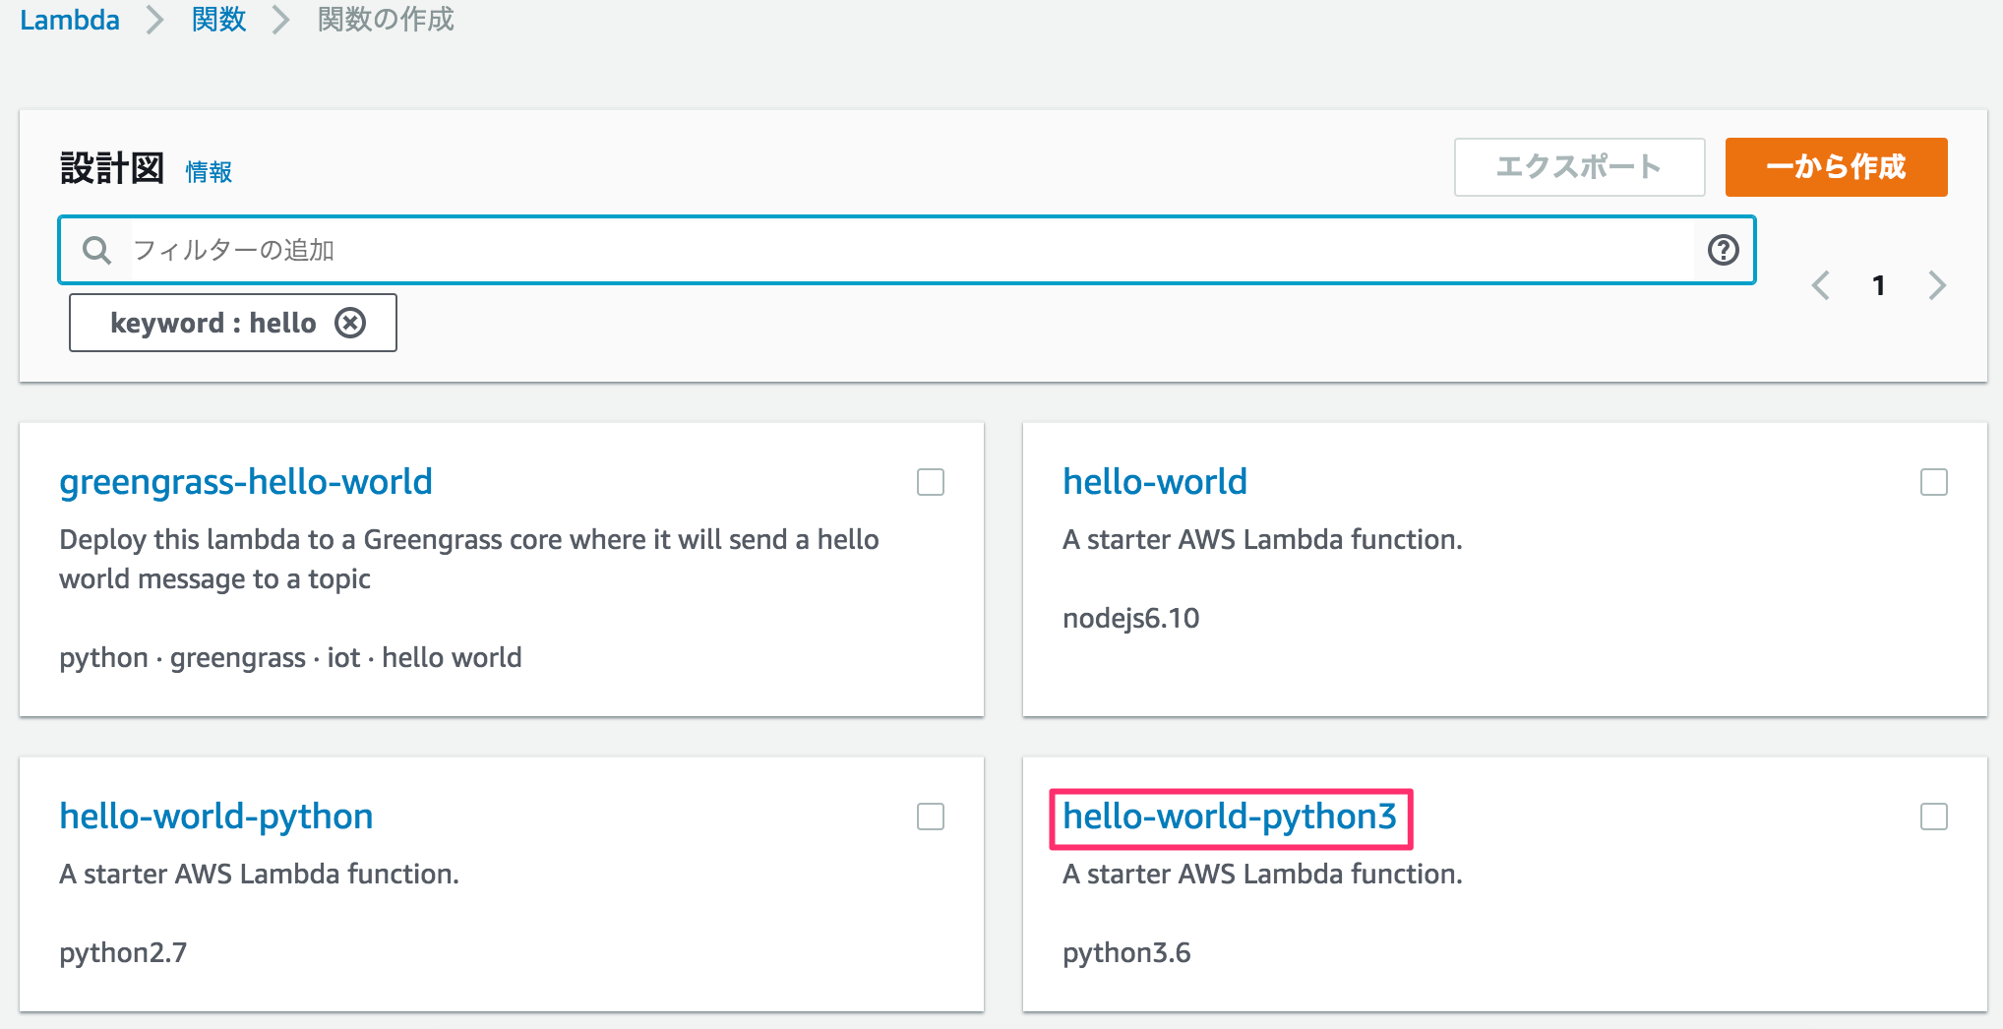This screenshot has width=2003, height=1029.
Task: Select the greengrass-hello-world blueprint checkbox
Action: coord(929,482)
